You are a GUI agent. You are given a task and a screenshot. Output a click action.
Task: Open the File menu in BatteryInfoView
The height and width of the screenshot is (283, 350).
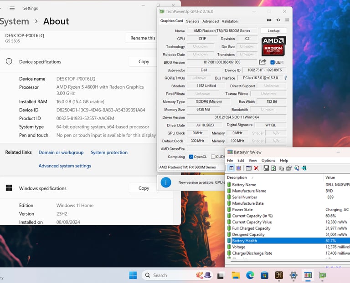[230, 160]
